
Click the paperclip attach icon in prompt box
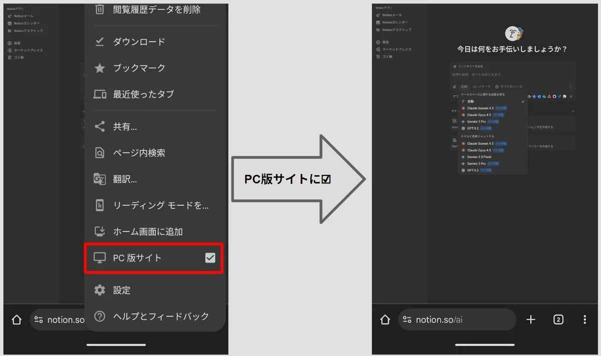(x=455, y=86)
